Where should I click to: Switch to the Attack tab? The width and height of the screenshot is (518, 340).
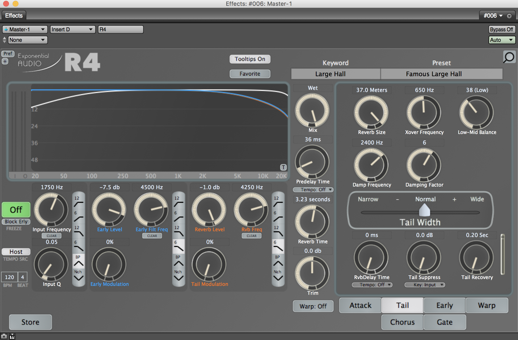point(360,305)
